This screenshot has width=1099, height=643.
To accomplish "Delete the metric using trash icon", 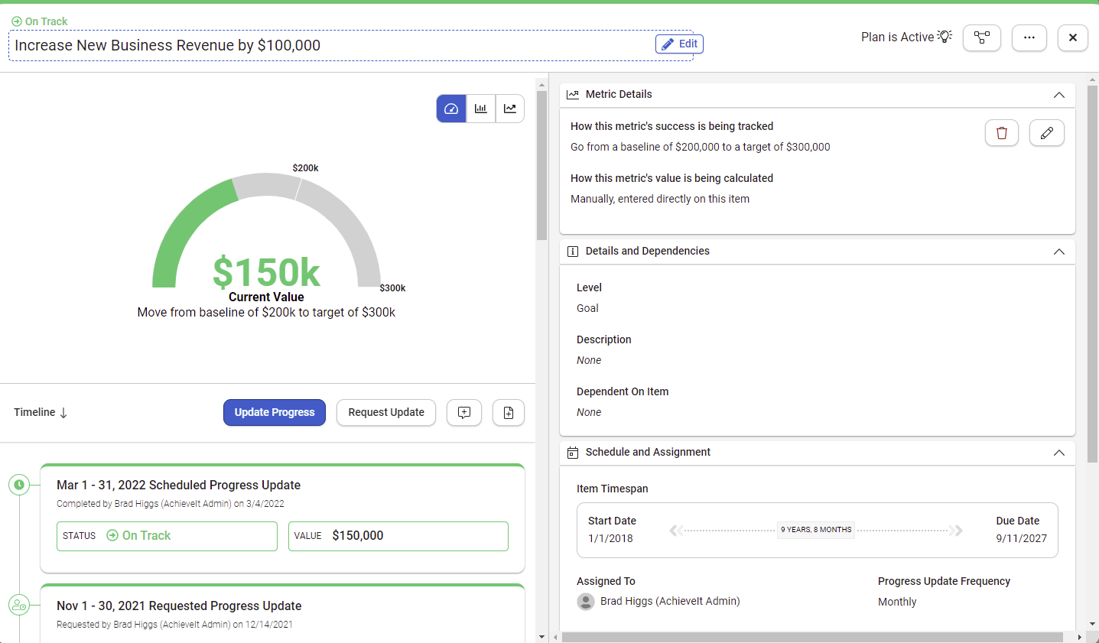I will pos(1002,133).
